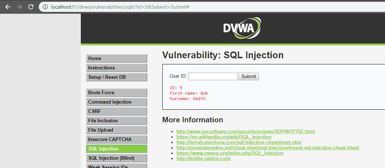Open Command Injection page
Viewport: 385px width, 168px height.
(x=117, y=102)
